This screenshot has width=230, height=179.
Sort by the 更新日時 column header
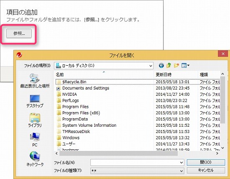click(164, 75)
